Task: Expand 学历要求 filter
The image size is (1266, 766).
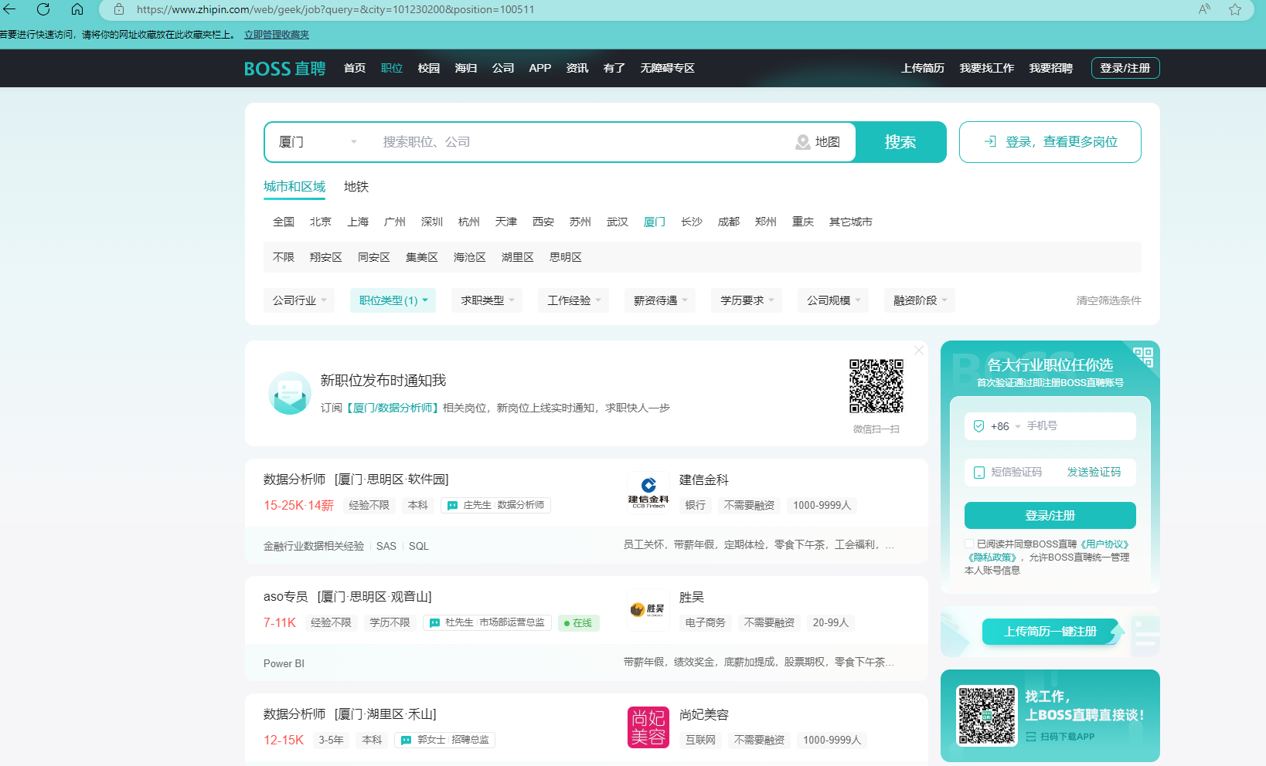Action: pyautogui.click(x=747, y=300)
